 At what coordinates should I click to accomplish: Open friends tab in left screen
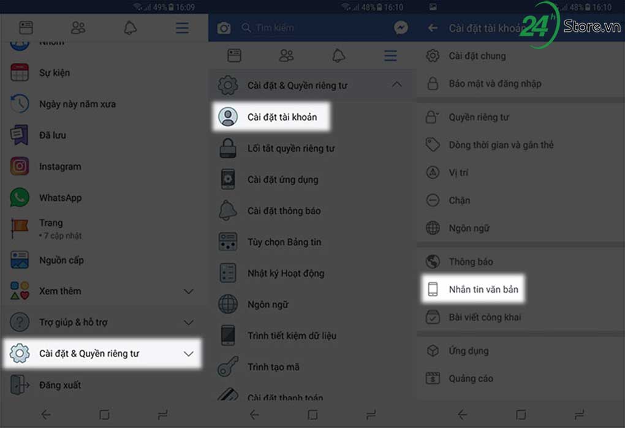coord(78,28)
